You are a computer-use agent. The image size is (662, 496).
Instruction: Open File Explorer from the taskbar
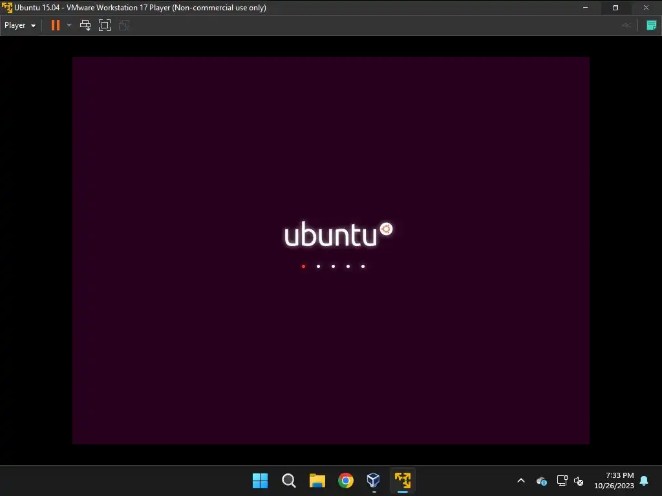(317, 480)
